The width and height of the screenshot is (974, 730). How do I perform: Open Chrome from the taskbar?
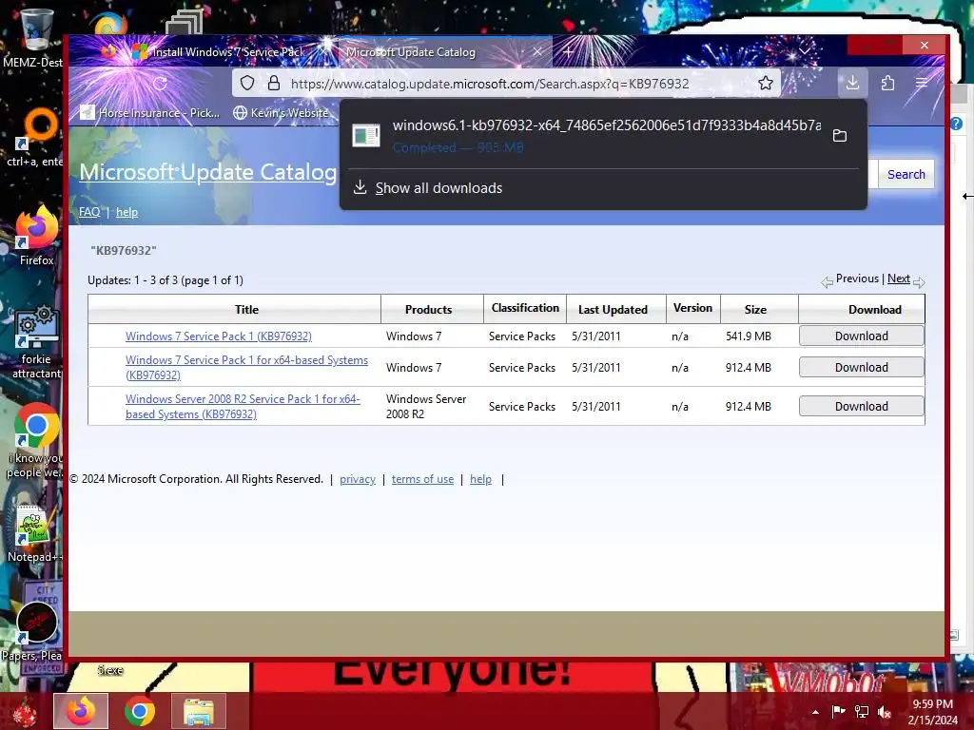pos(139,711)
